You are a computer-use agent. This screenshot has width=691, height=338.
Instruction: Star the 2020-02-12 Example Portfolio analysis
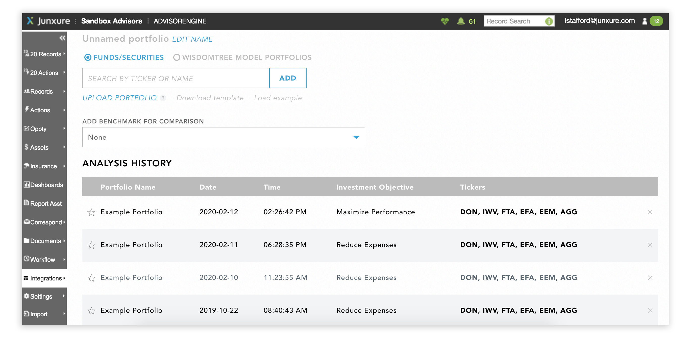[x=91, y=212]
